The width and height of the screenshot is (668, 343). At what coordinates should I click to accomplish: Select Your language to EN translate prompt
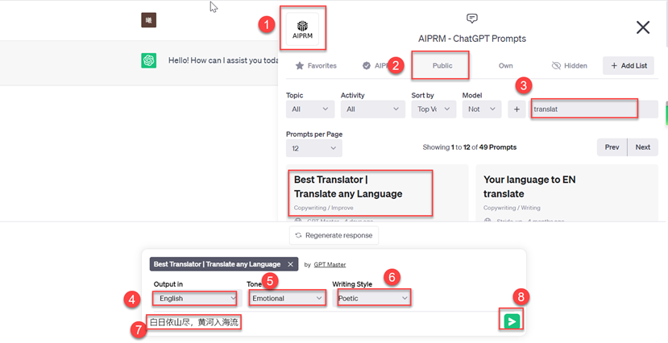[529, 186]
